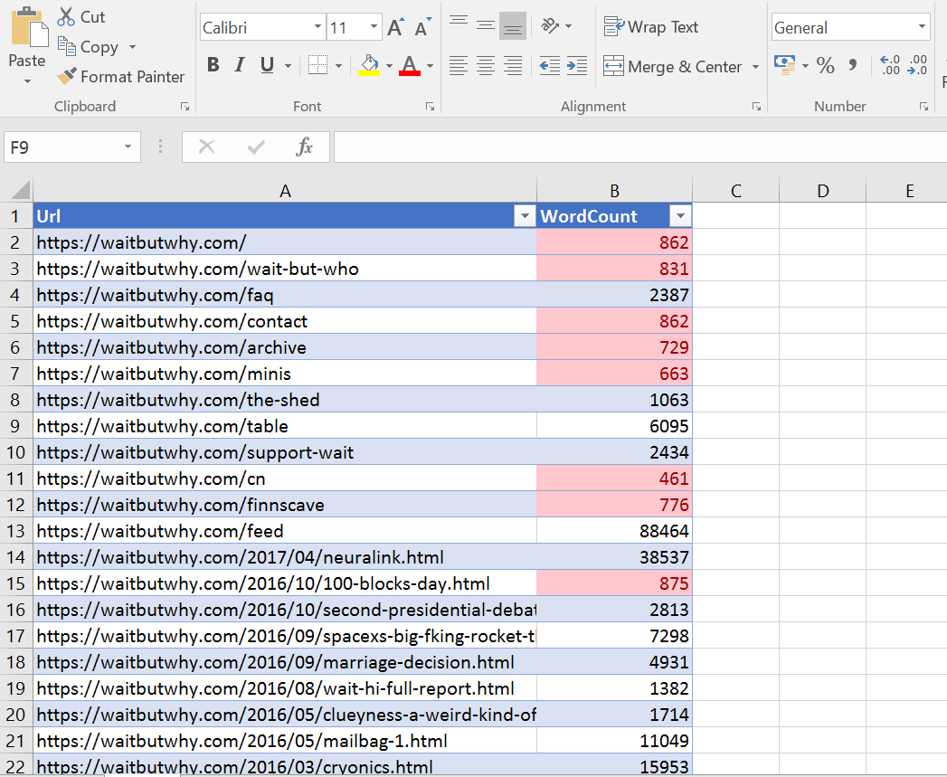Screen dimensions: 947x777
Task: Apply yellow fill color bucket
Action: point(369,64)
